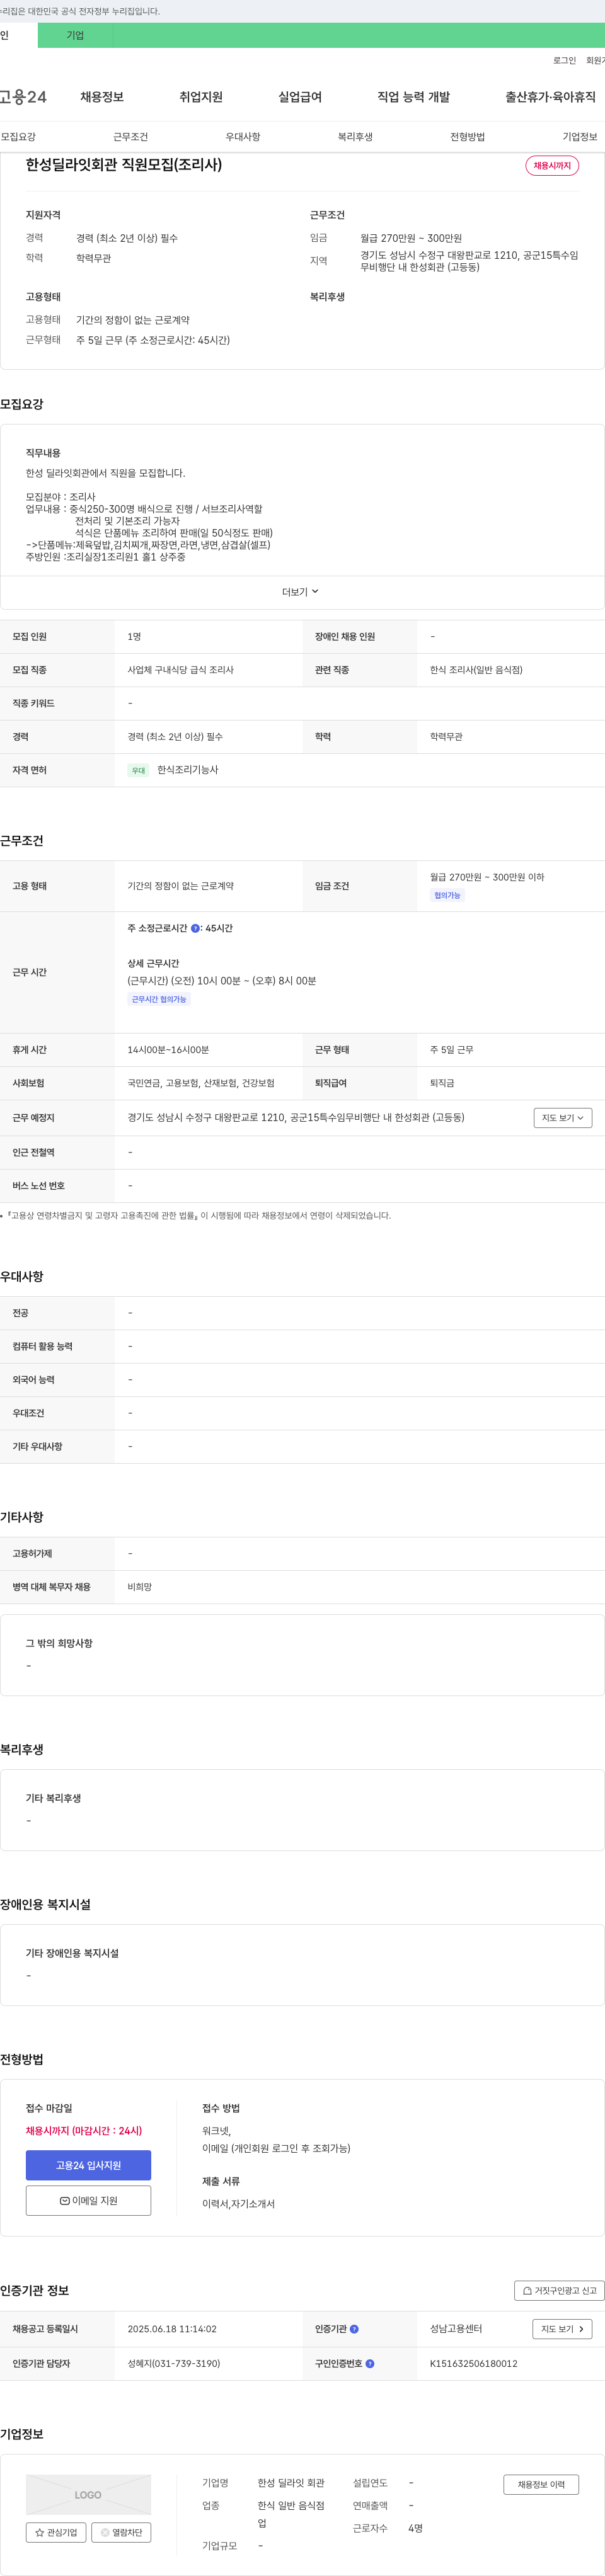
Task: Jump to the 근무조건 section tab
Action: coord(130,137)
